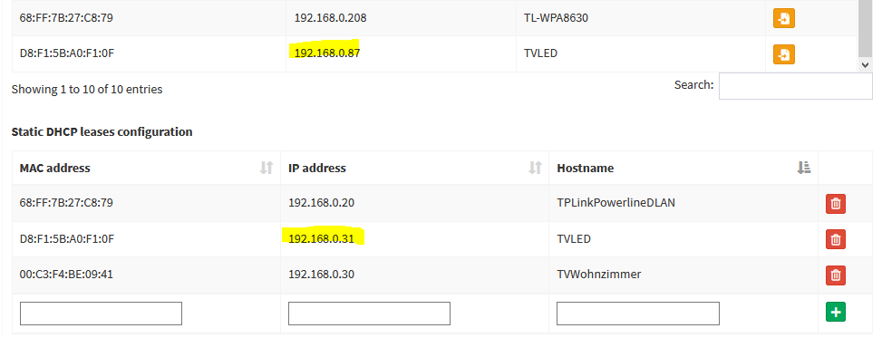
Task: Select highlighted IP 192.168.0.31 cell
Action: pos(321,239)
